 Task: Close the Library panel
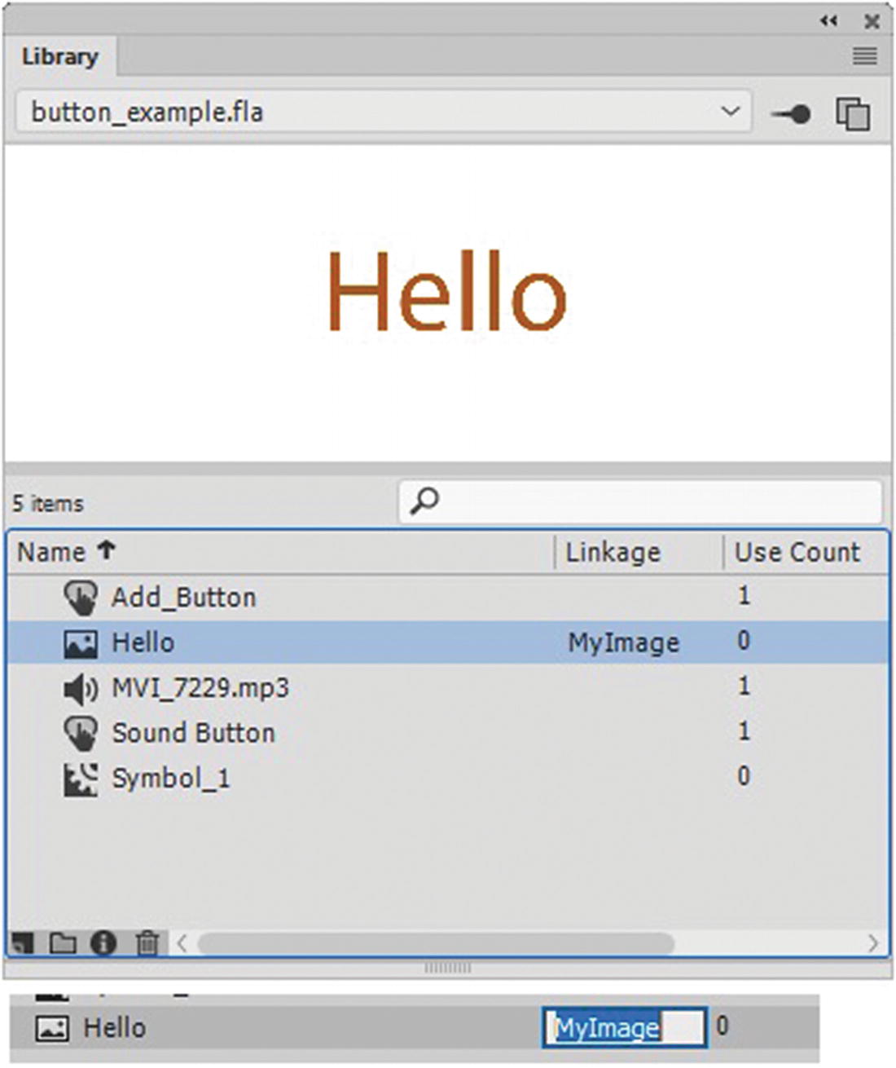point(872,21)
